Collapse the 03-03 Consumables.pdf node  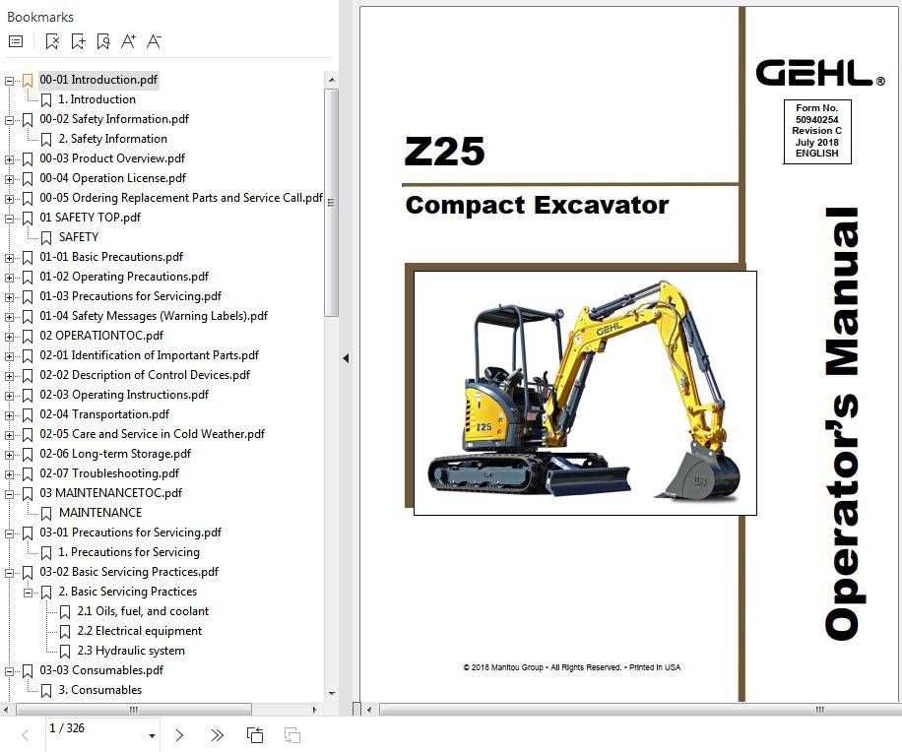[9, 671]
